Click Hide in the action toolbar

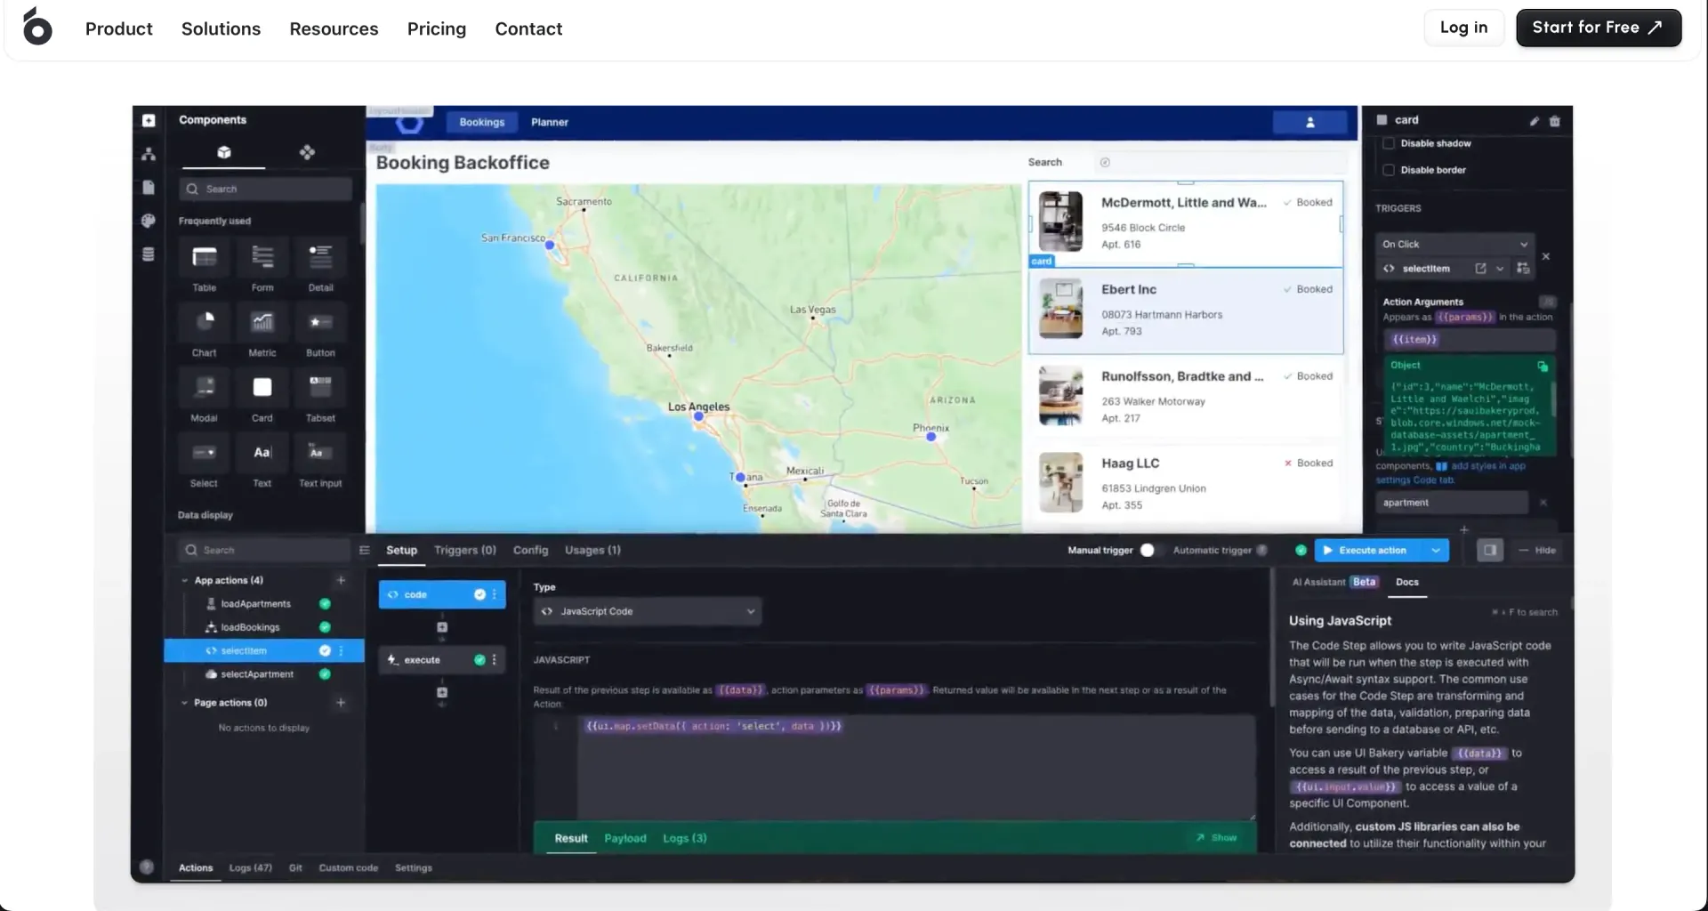pyautogui.click(x=1537, y=551)
